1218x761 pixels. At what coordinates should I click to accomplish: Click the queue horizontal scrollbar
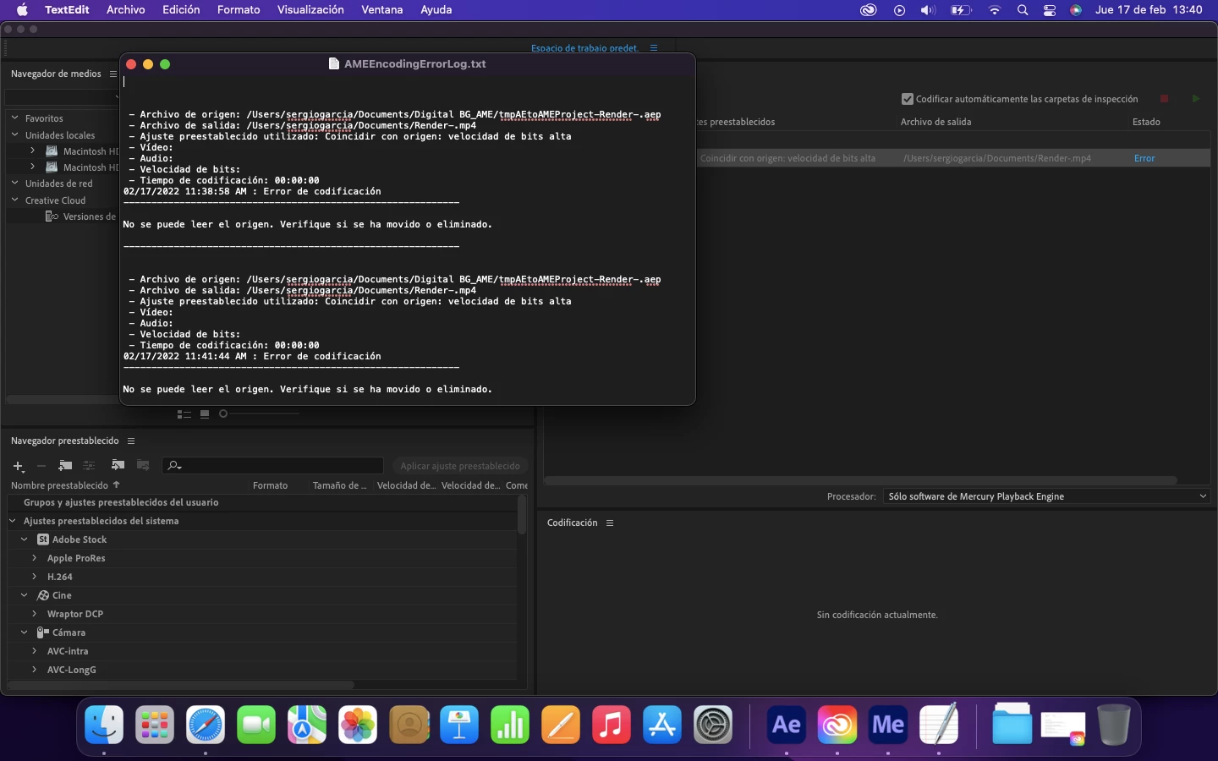click(x=860, y=479)
